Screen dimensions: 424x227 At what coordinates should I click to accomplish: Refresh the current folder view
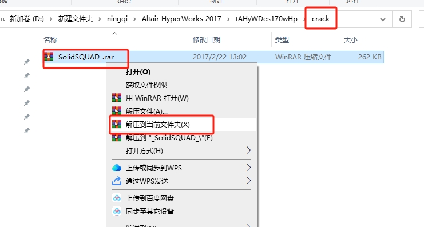(x=402, y=19)
